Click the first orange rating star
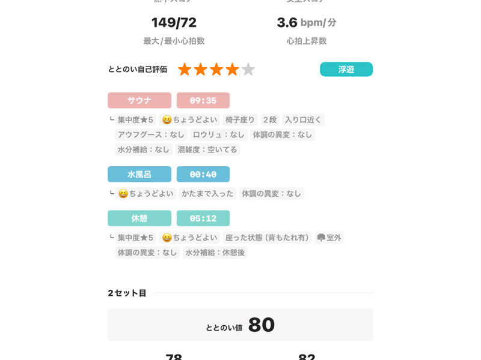The image size is (481, 360). tap(185, 70)
